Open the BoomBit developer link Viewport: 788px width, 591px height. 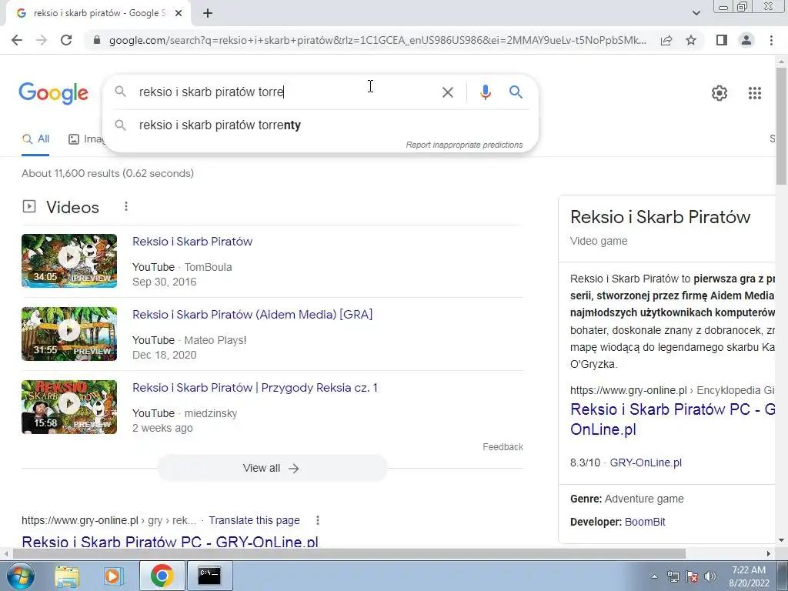(x=645, y=522)
